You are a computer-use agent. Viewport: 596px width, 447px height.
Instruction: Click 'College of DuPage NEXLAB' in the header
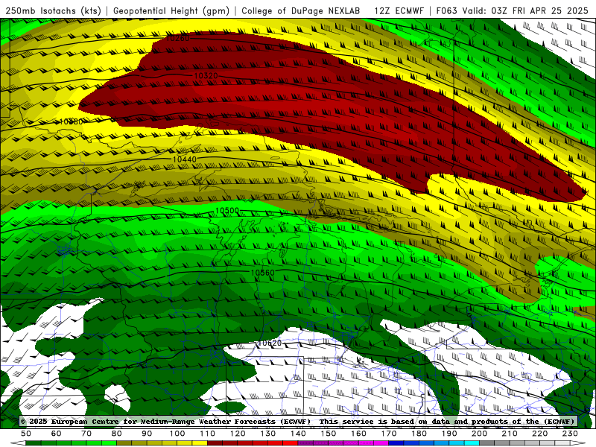301,10
